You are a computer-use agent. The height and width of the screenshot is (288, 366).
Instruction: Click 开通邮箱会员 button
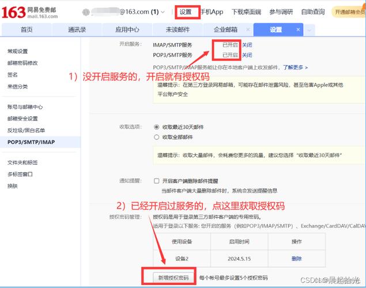[349, 12]
